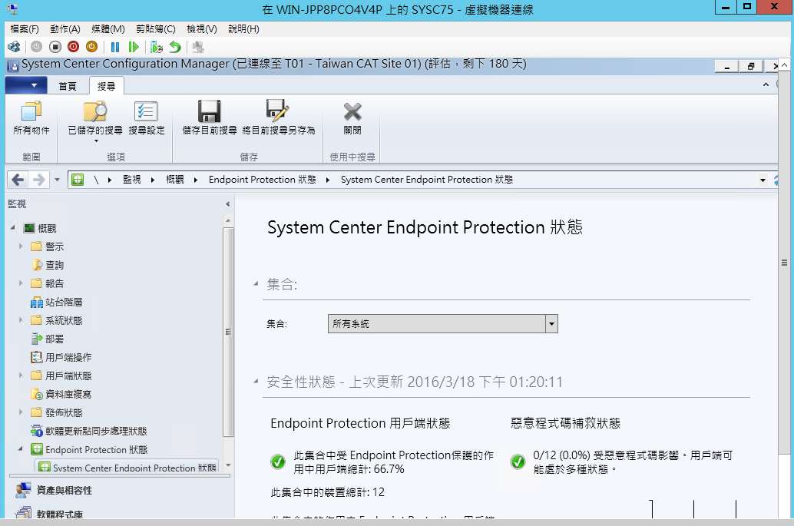Expand the 警示 tree node
This screenshot has height=526, width=794.
(21, 246)
